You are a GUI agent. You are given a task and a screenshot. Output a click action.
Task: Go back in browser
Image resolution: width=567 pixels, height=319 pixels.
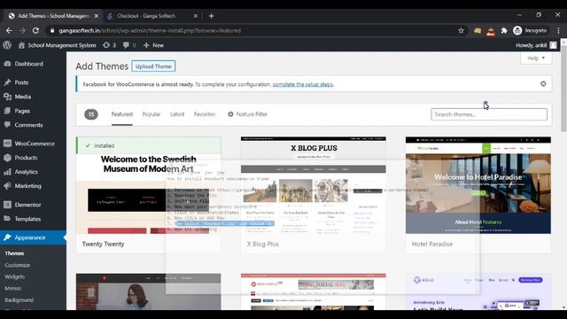tap(9, 31)
